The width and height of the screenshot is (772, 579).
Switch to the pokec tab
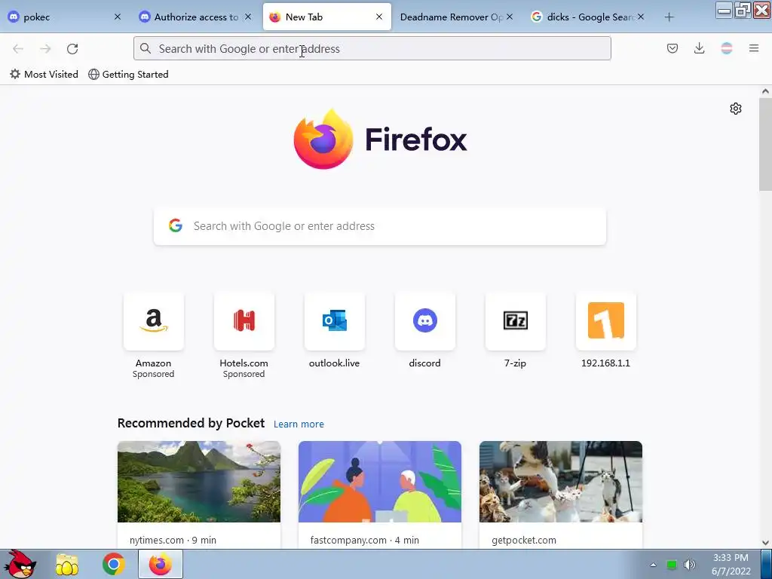tap(60, 17)
